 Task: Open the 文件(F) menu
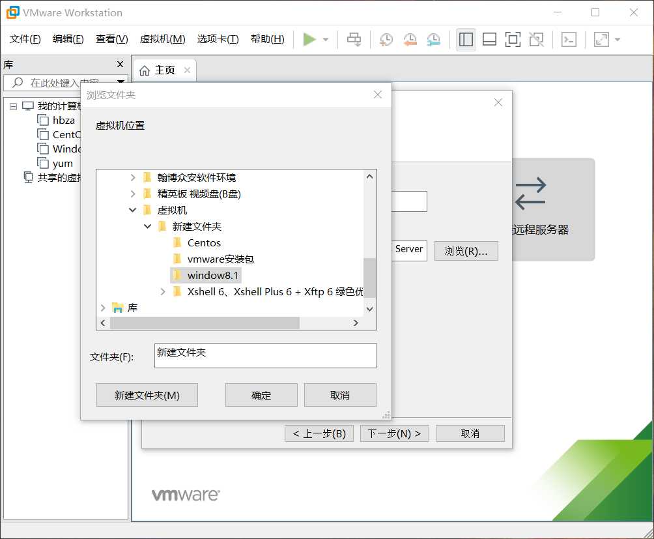(x=25, y=39)
